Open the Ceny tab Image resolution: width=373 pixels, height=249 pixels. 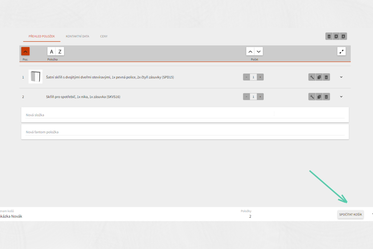pyautogui.click(x=104, y=36)
